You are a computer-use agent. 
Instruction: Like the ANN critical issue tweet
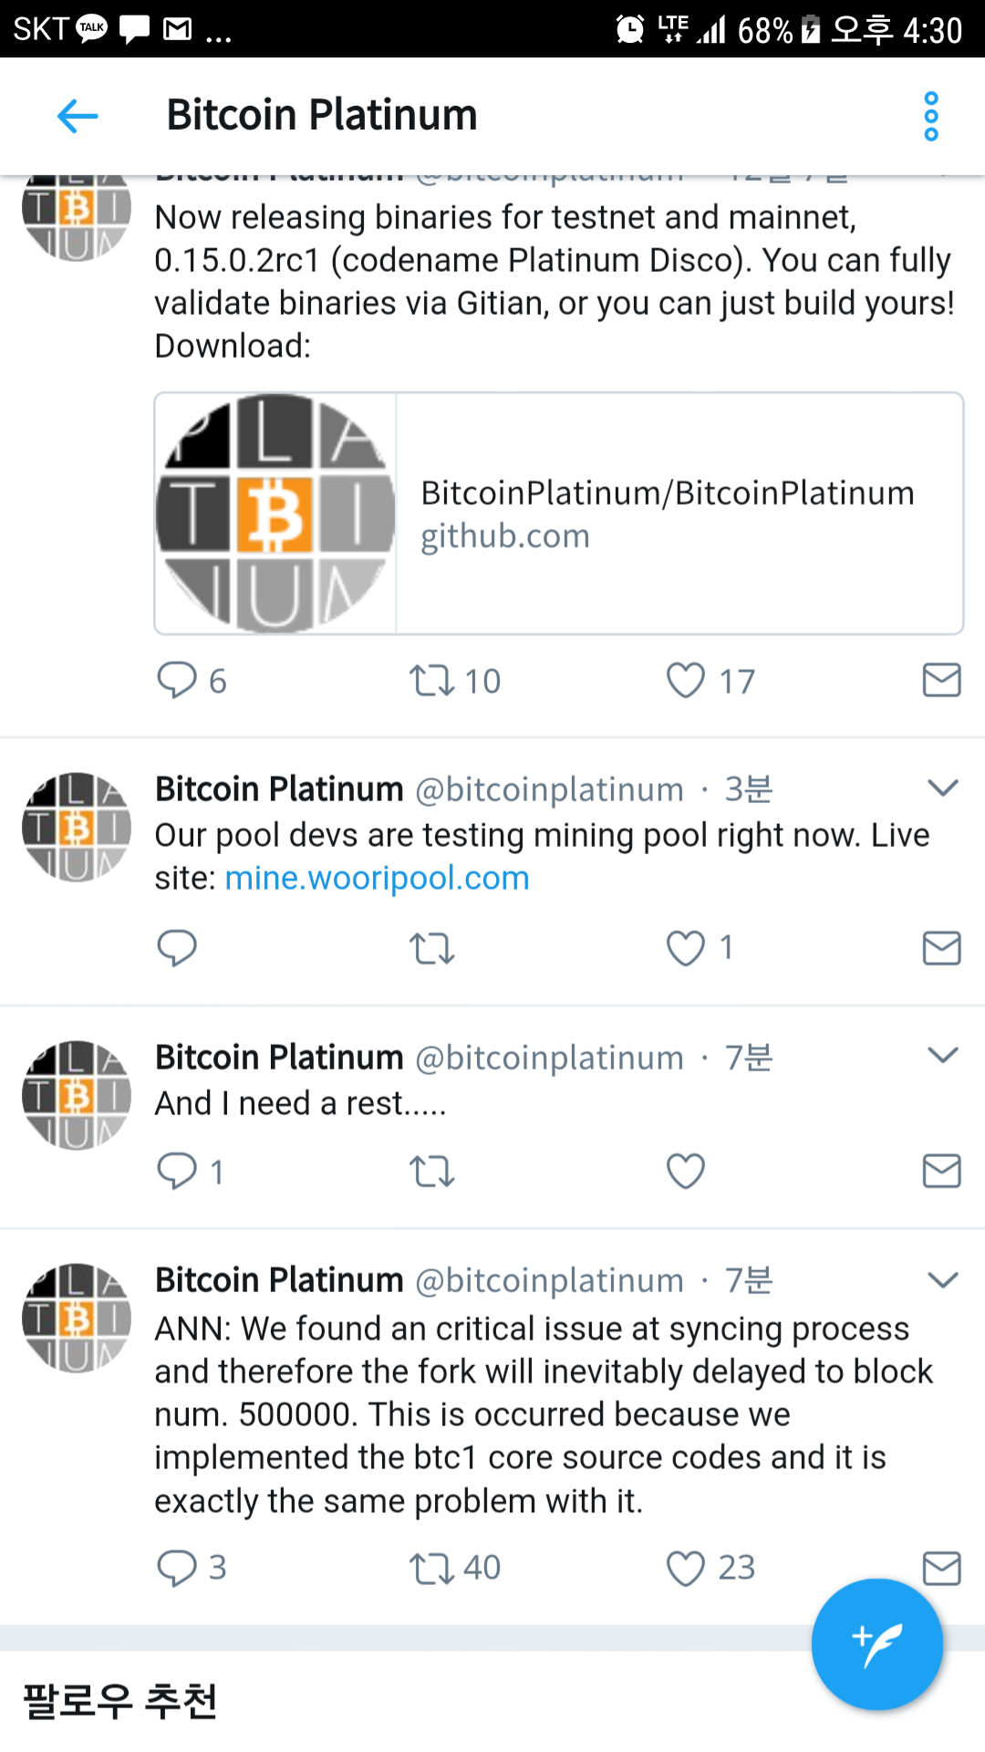(685, 1569)
